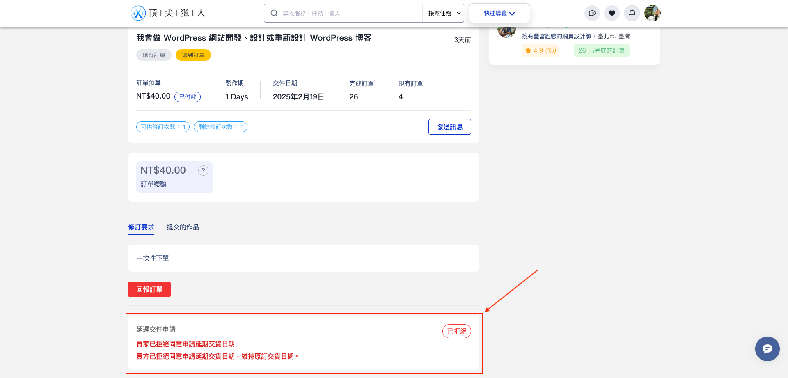Click the 頂尖獵人 logo

[x=168, y=13]
